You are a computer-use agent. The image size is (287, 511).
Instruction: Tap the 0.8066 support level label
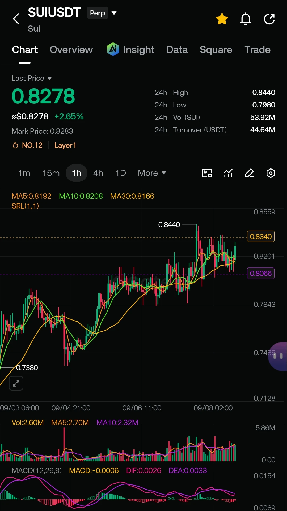(x=261, y=273)
